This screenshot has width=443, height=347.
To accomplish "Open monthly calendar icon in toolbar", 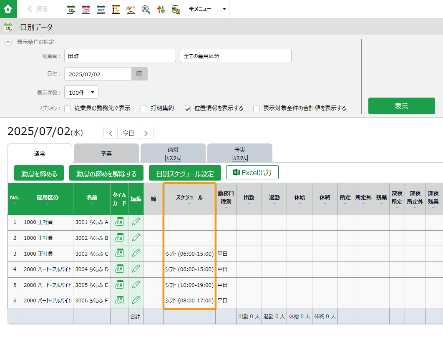I will pos(86,9).
